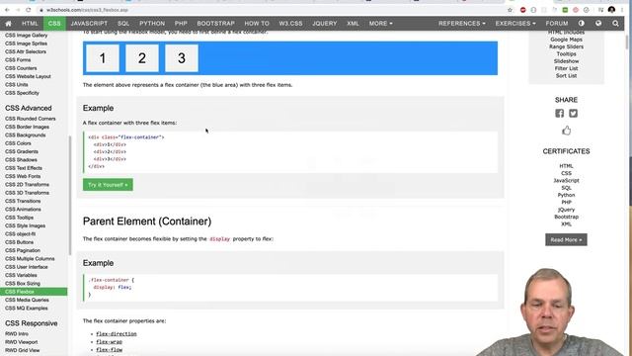This screenshot has width=632, height=356.
Task: Bookmark the page with the star icon
Action: [x=510, y=10]
